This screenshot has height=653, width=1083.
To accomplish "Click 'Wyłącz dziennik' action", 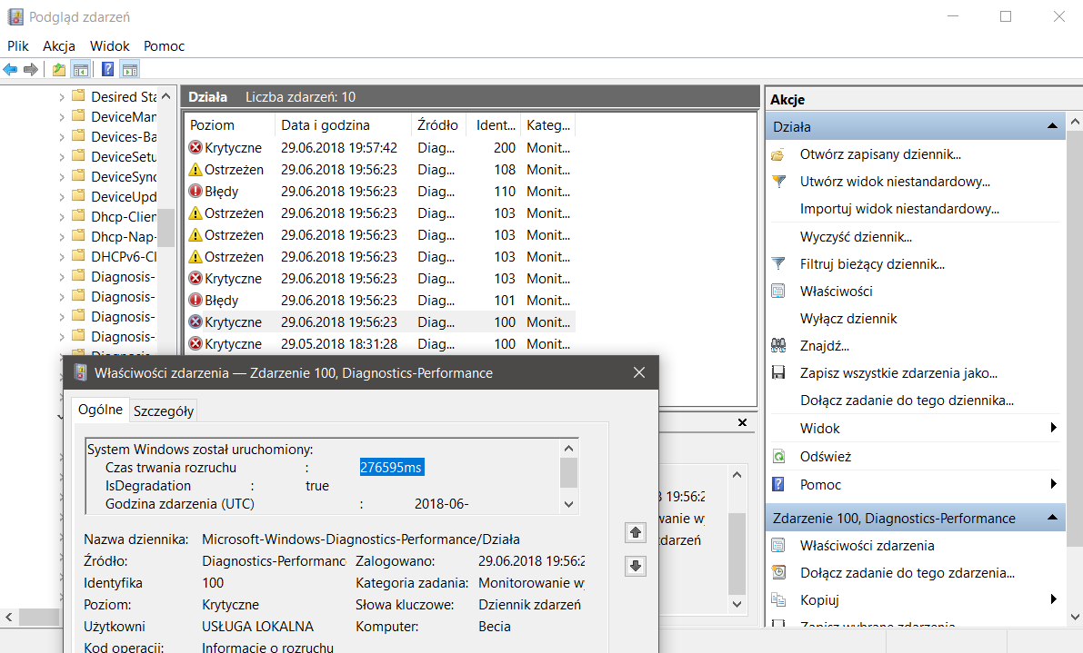I will (848, 319).
